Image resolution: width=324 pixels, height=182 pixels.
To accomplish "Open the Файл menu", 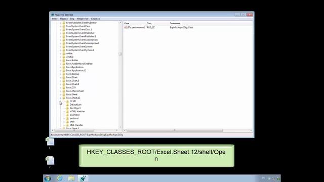I will 55,19.
